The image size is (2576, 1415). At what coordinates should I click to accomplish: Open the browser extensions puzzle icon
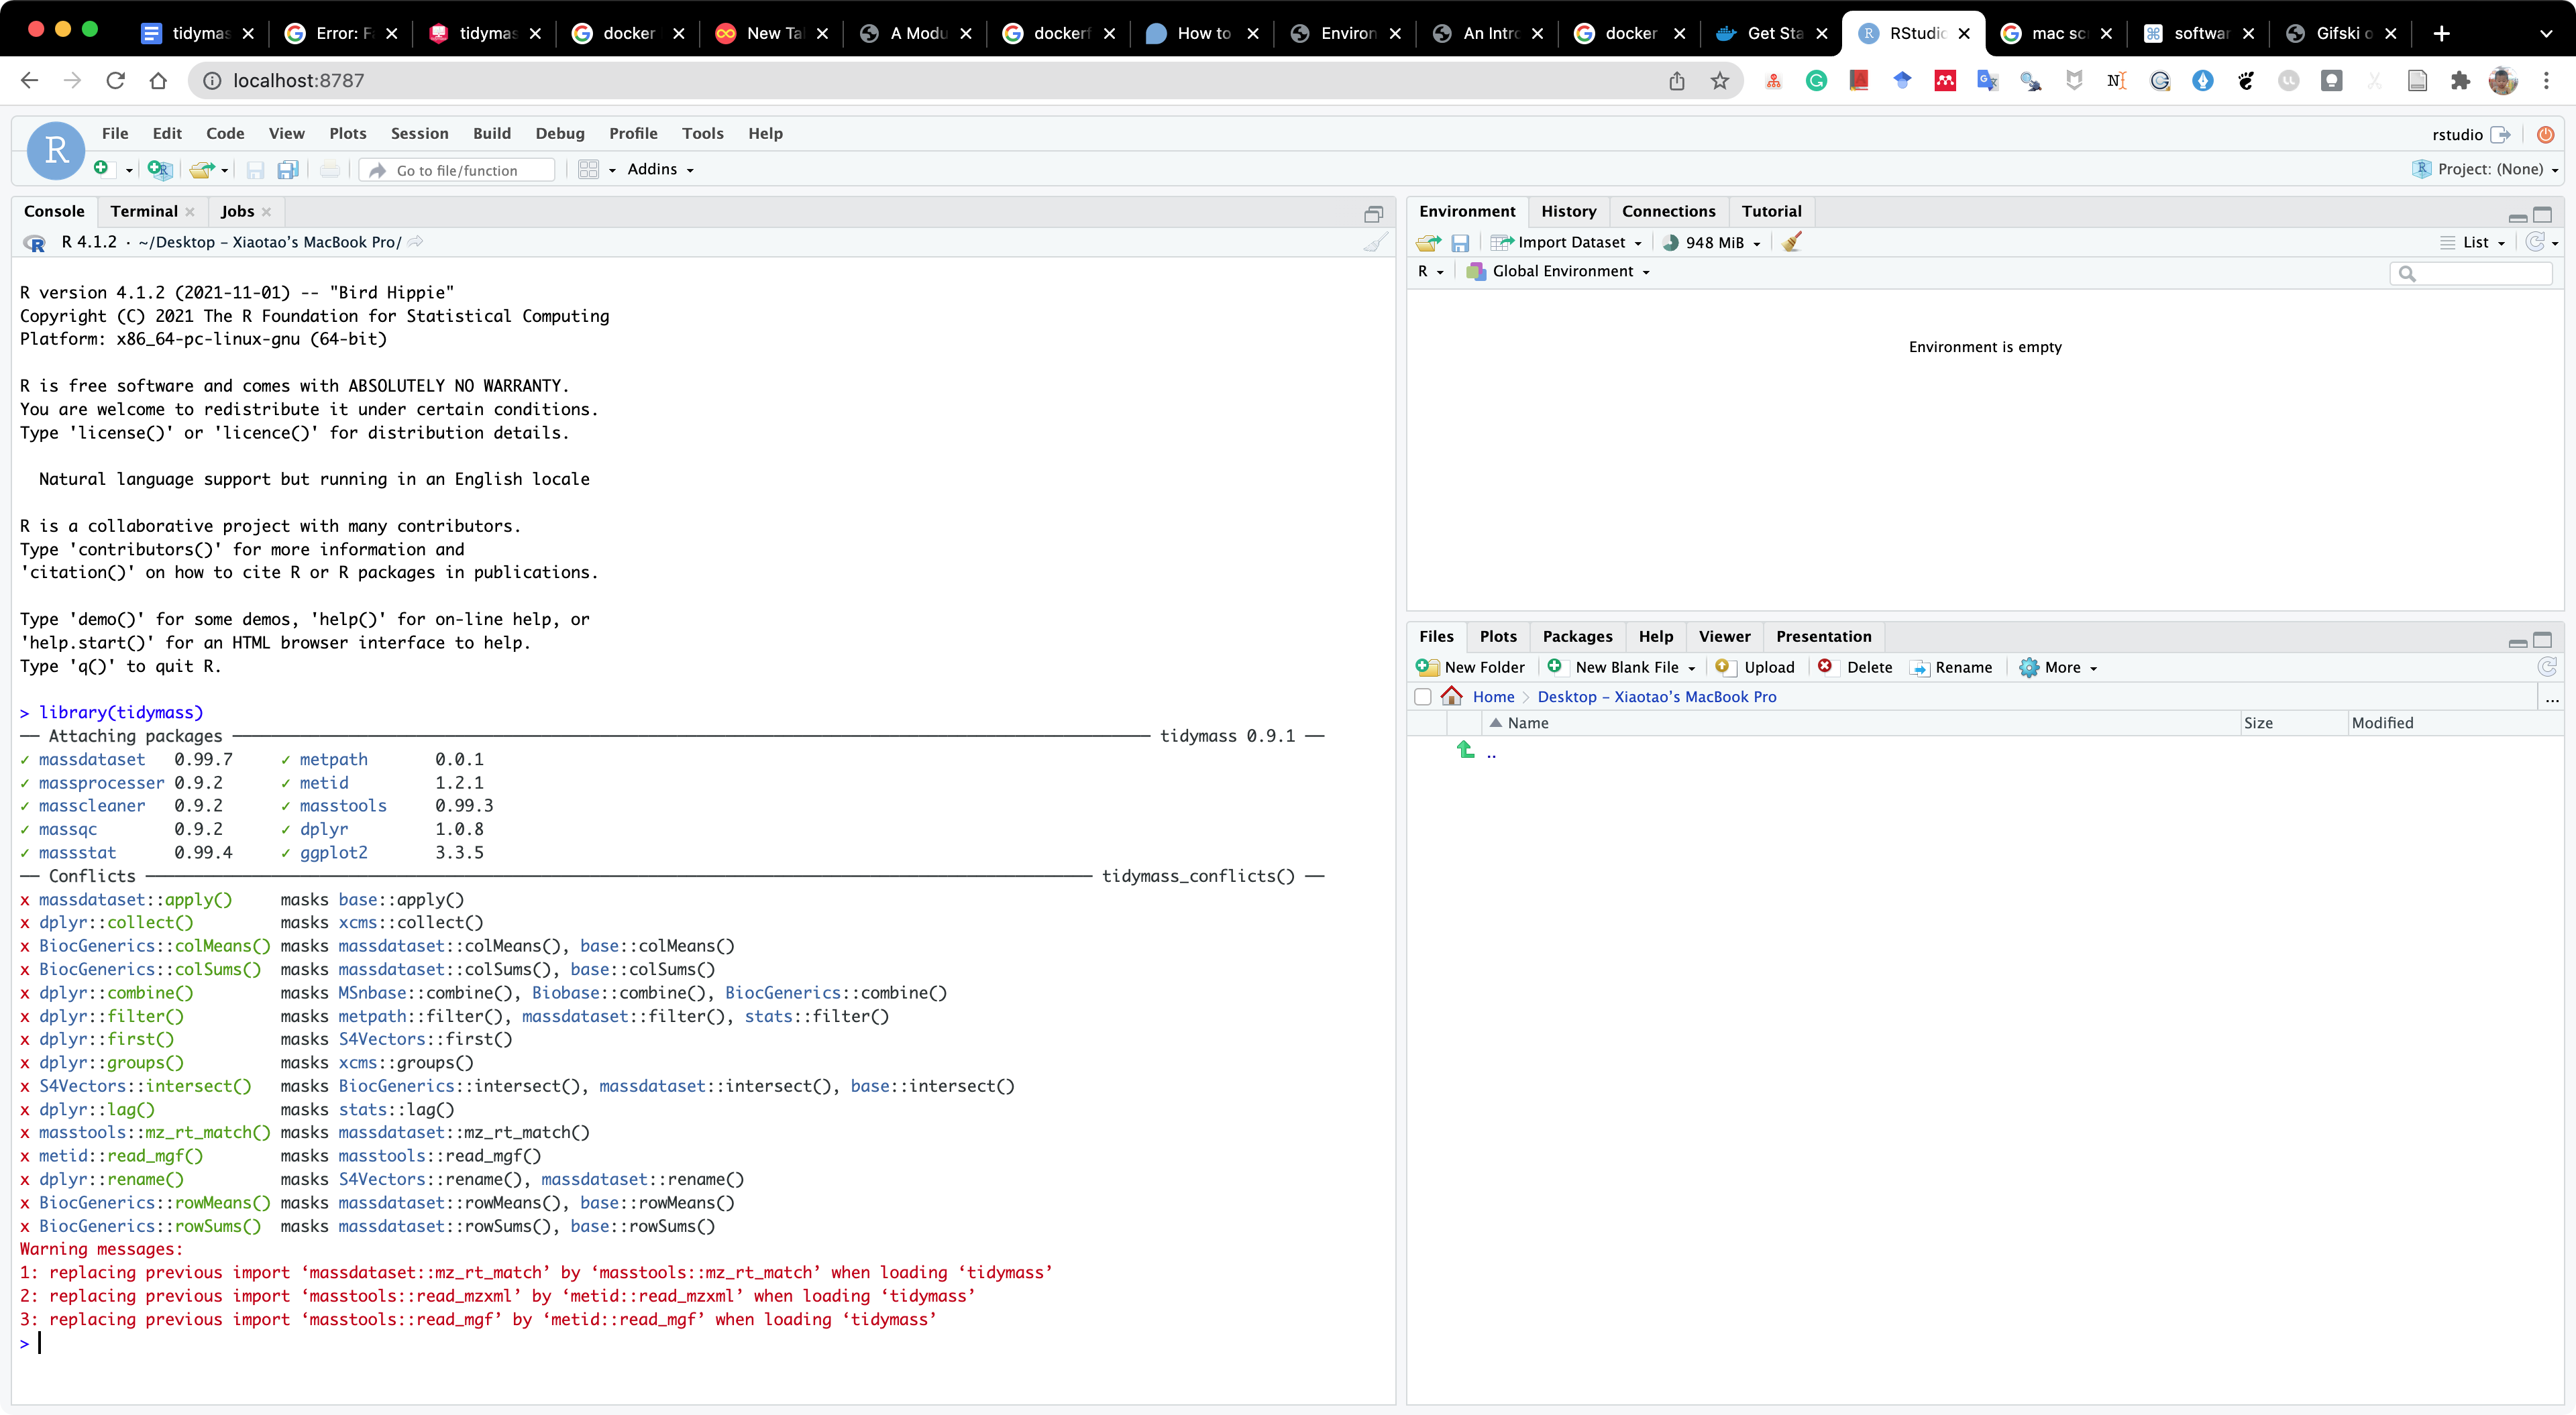(x=2461, y=81)
